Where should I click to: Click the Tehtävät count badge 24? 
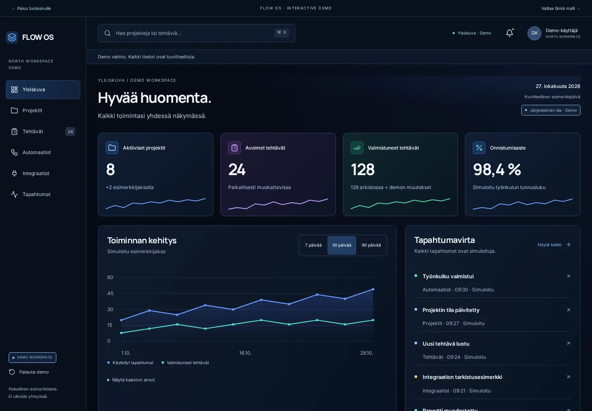coord(70,132)
